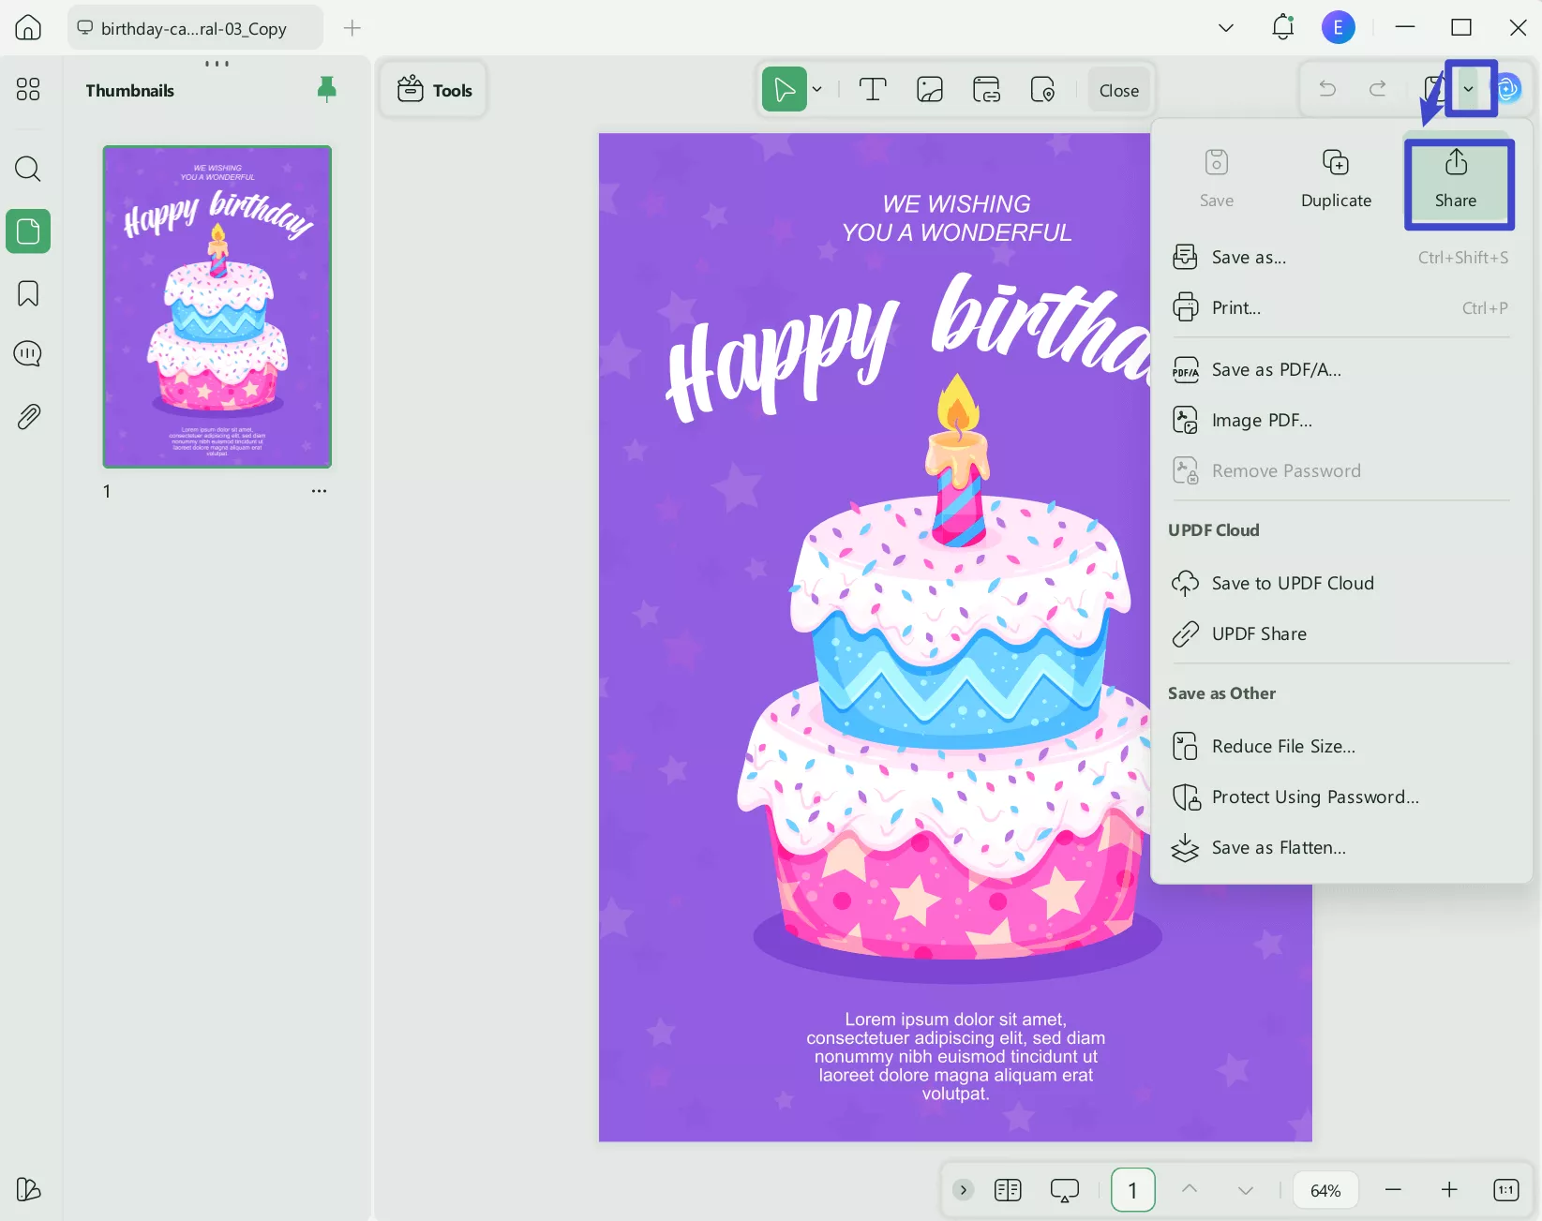This screenshot has width=1542, height=1221.
Task: Open the Bookmarks panel
Action: [x=27, y=293]
